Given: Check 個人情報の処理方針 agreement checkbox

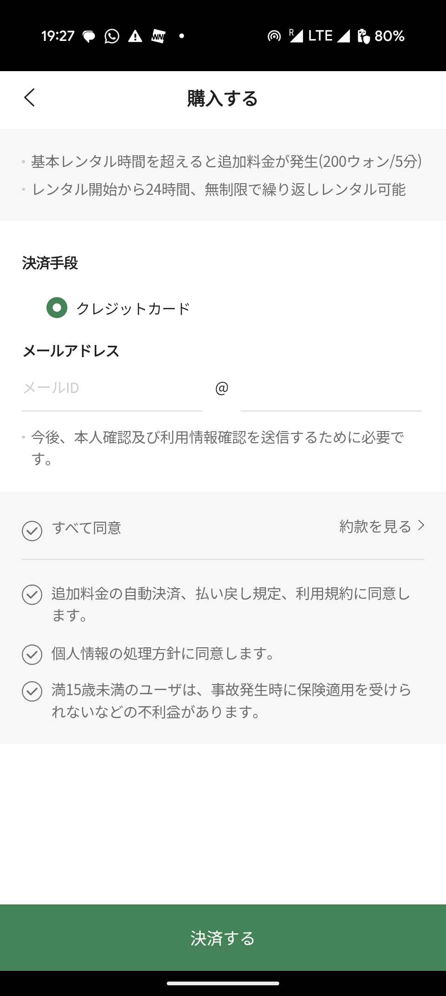Looking at the screenshot, I should [x=32, y=654].
